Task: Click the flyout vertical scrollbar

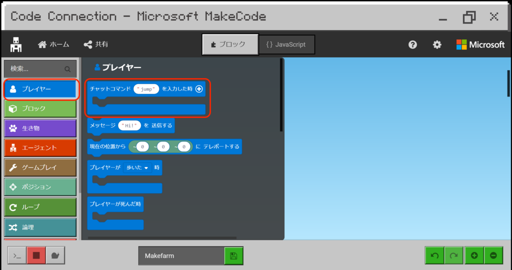Action: pos(281,94)
